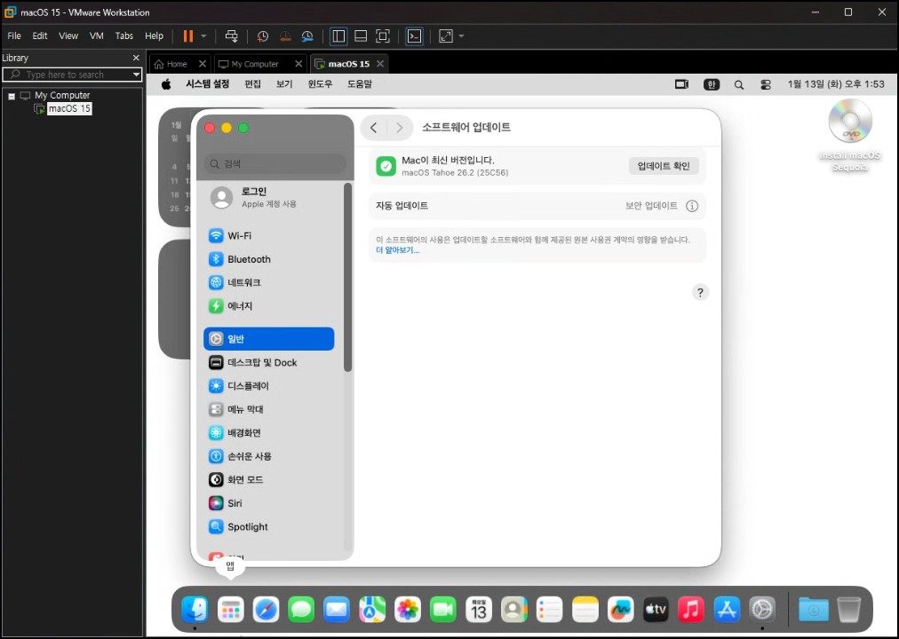
Task: Click send Ctrl+Alt+Del toolbar icon
Action: click(232, 36)
